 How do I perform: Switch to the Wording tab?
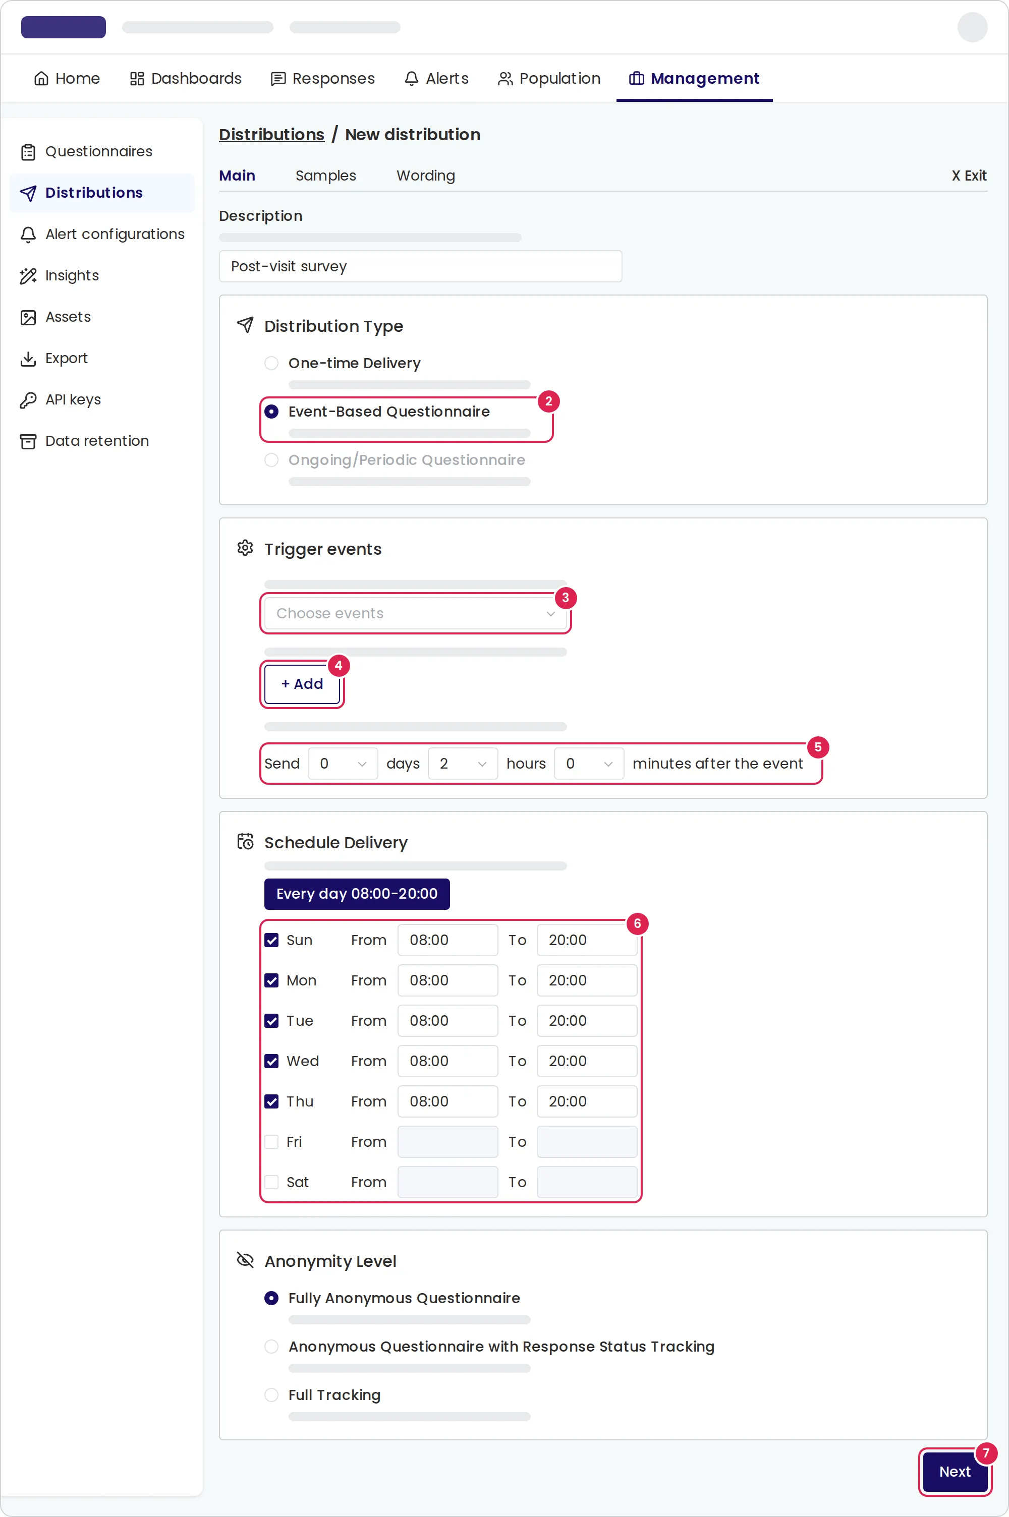point(426,176)
